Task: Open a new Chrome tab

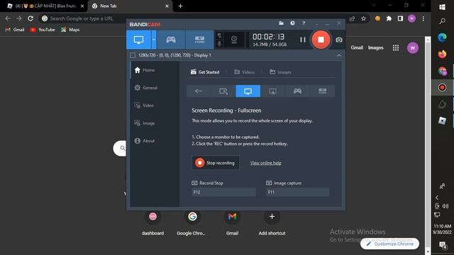Action: coord(180,6)
